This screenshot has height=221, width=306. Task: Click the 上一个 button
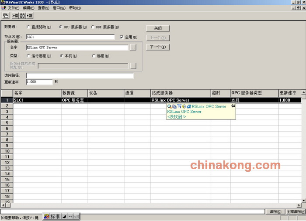click(158, 38)
